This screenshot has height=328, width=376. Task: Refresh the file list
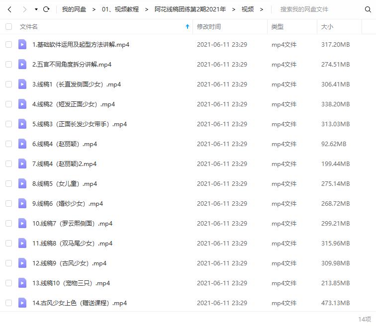tap(46, 9)
